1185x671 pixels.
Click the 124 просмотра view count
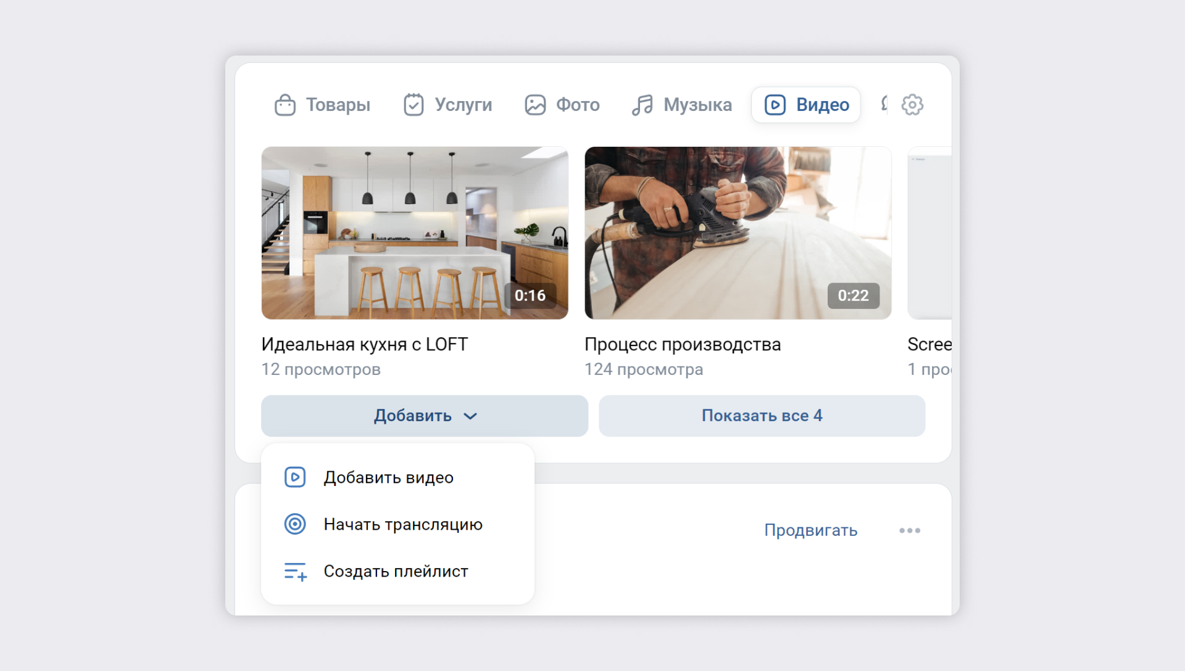(x=644, y=369)
